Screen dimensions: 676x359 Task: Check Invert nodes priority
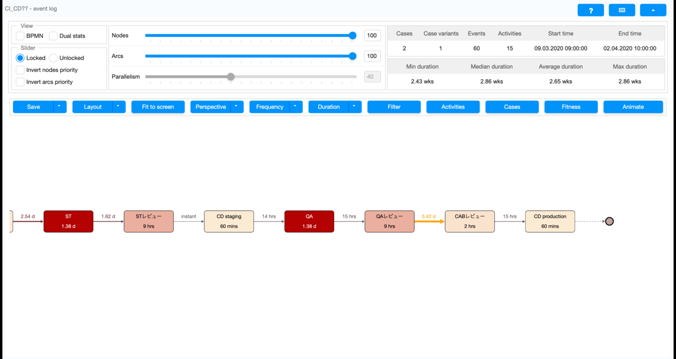coord(20,70)
